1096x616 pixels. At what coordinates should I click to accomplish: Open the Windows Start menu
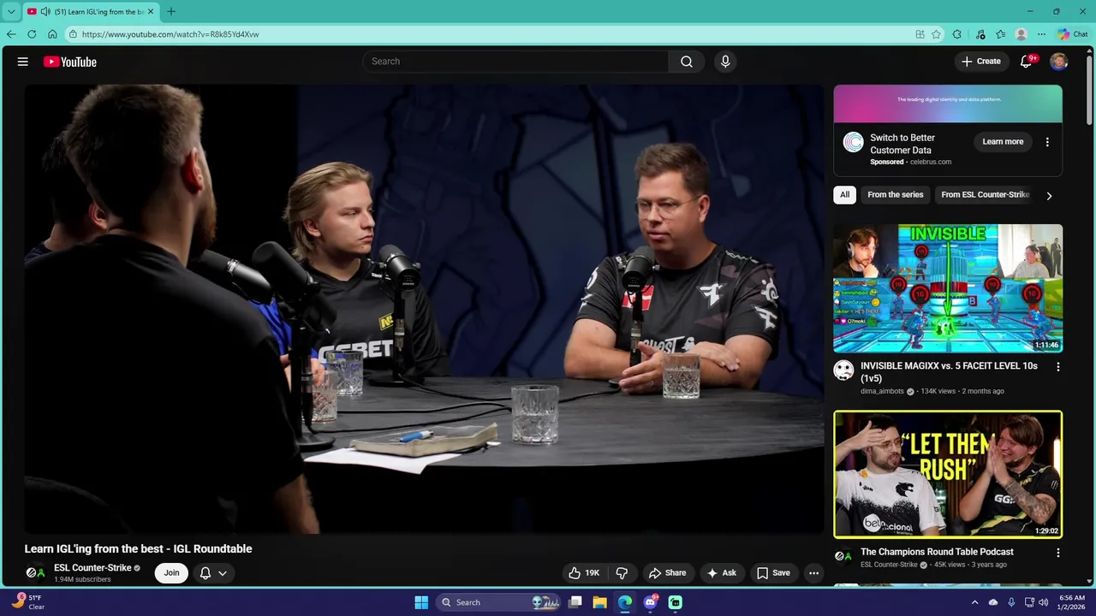point(421,602)
